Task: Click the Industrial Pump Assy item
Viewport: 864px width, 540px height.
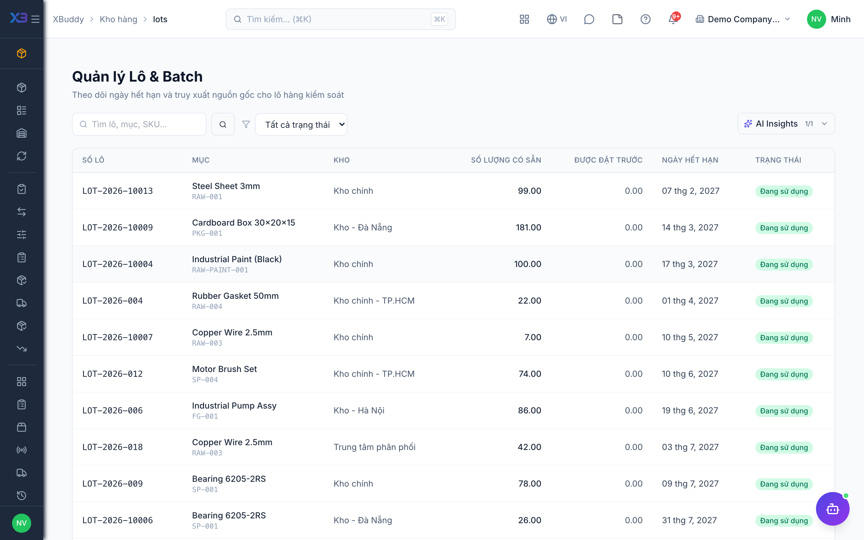Action: pos(234,405)
